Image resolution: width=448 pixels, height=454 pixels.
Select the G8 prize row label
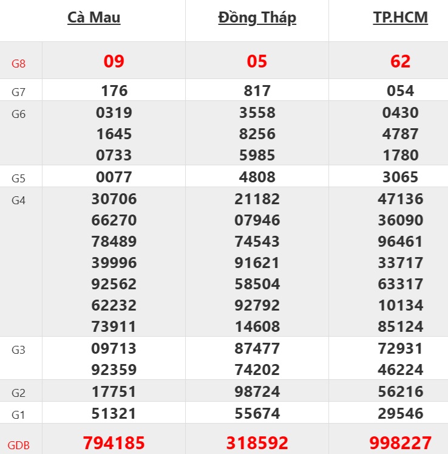click(19, 63)
